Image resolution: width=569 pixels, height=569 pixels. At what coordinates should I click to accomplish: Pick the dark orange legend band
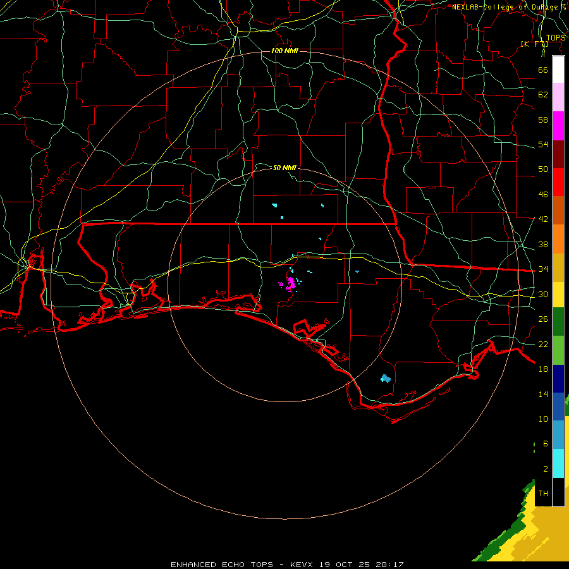click(x=558, y=210)
